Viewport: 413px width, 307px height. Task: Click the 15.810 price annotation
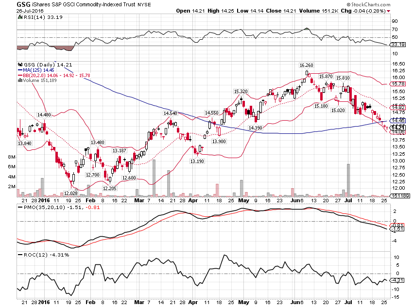(x=343, y=78)
